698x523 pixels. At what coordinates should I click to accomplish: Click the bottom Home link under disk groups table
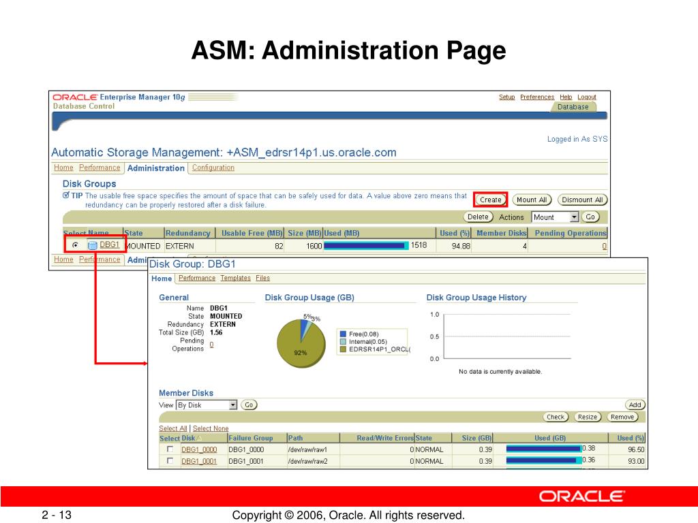[x=63, y=259]
